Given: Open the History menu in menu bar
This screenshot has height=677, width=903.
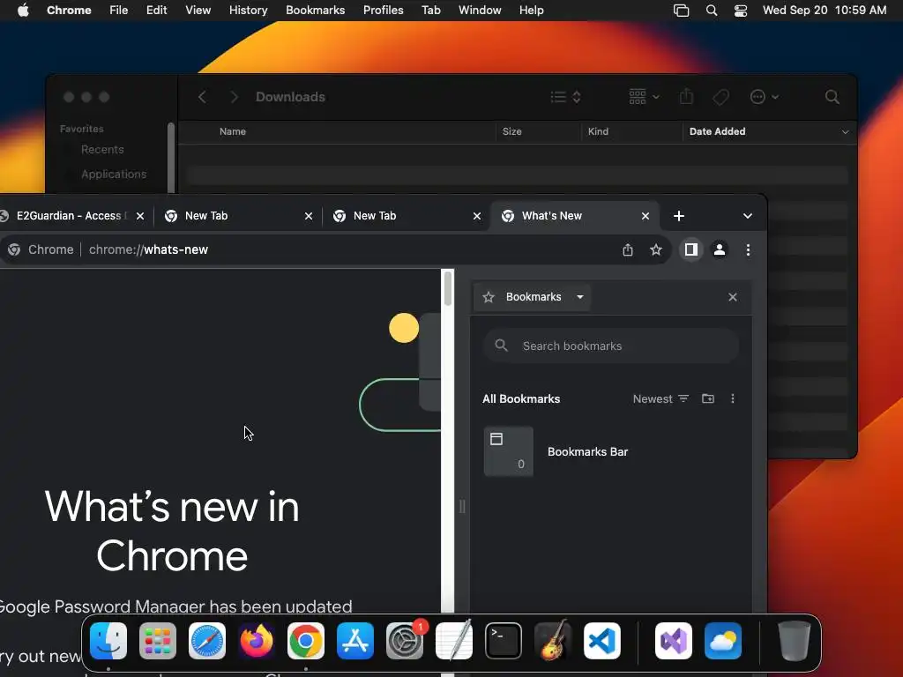Looking at the screenshot, I should (x=248, y=11).
